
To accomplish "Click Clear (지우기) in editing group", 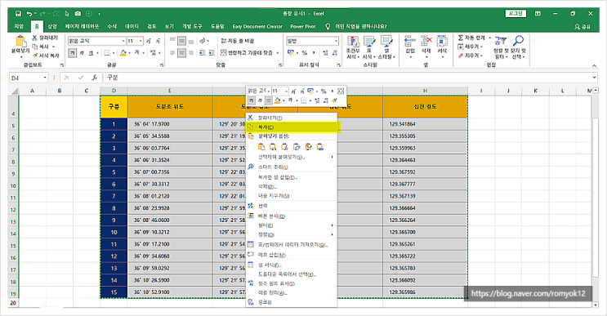I will pyautogui.click(x=471, y=56).
